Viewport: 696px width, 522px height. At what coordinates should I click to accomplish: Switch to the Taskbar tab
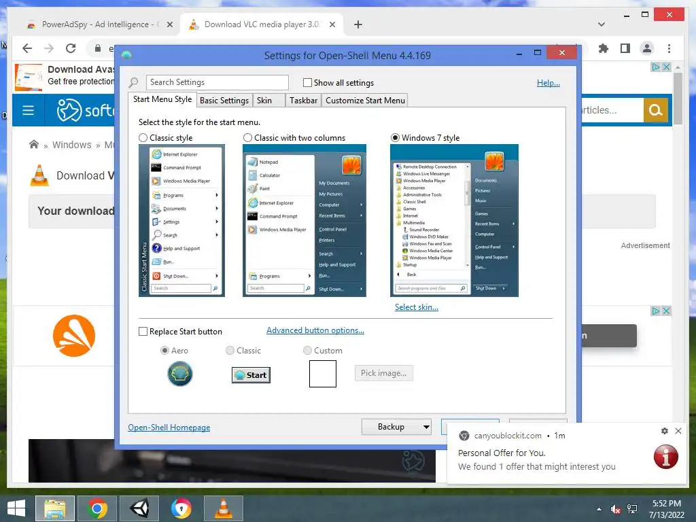point(304,101)
